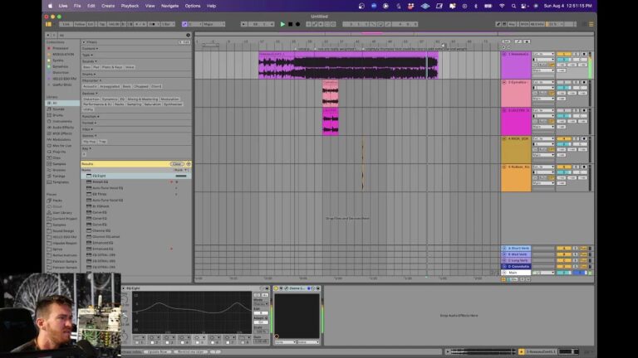
Task: Select the EQ Eight result in the browser
Action: [99, 176]
